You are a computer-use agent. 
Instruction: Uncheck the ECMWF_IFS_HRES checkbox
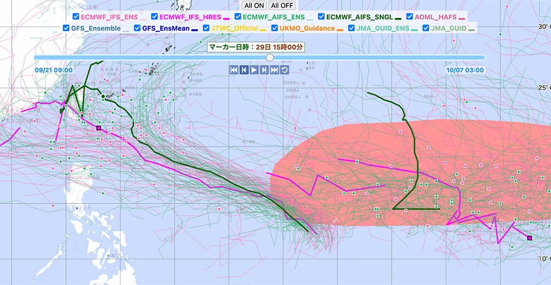pyautogui.click(x=155, y=17)
